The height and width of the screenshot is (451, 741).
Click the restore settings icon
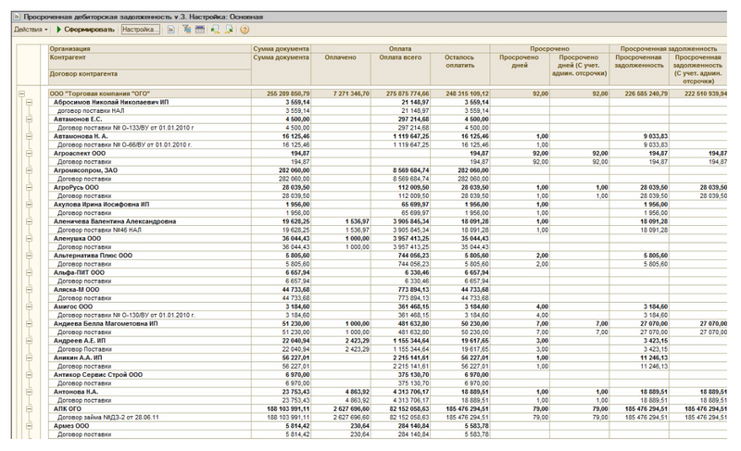[x=216, y=30]
